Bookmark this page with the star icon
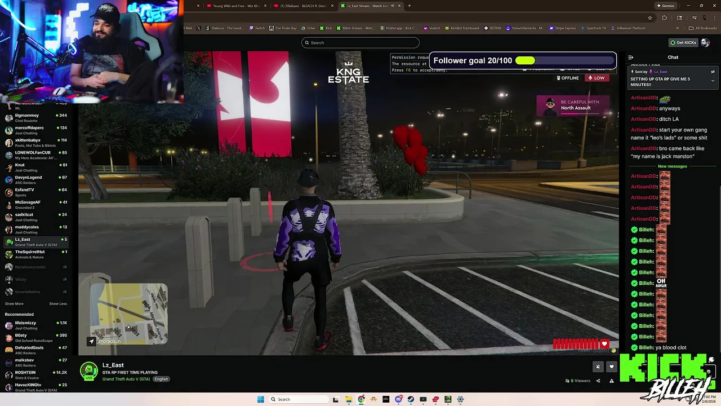Image resolution: width=721 pixels, height=406 pixels. click(x=649, y=17)
